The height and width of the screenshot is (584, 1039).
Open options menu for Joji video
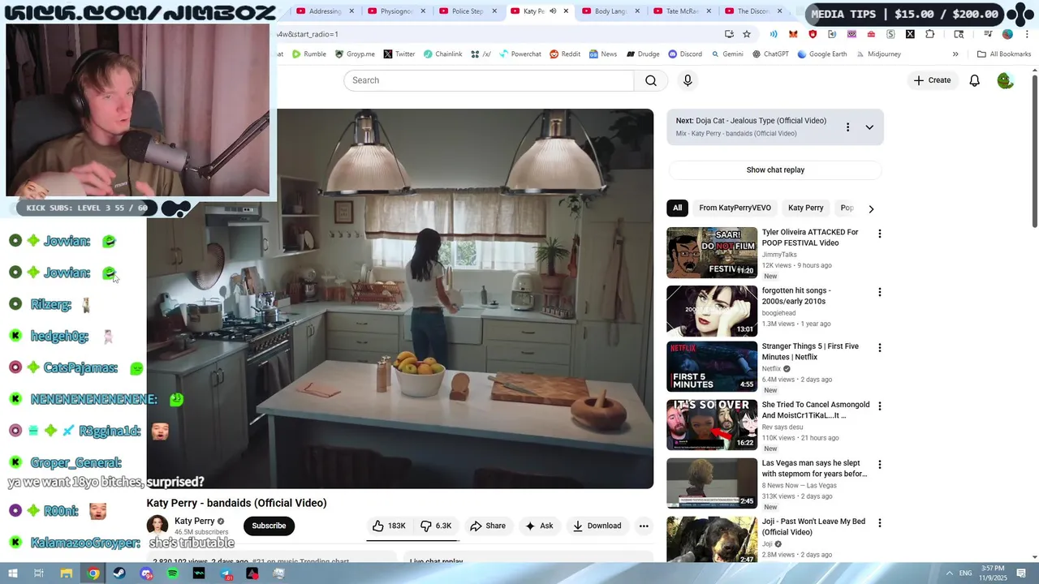pyautogui.click(x=879, y=523)
